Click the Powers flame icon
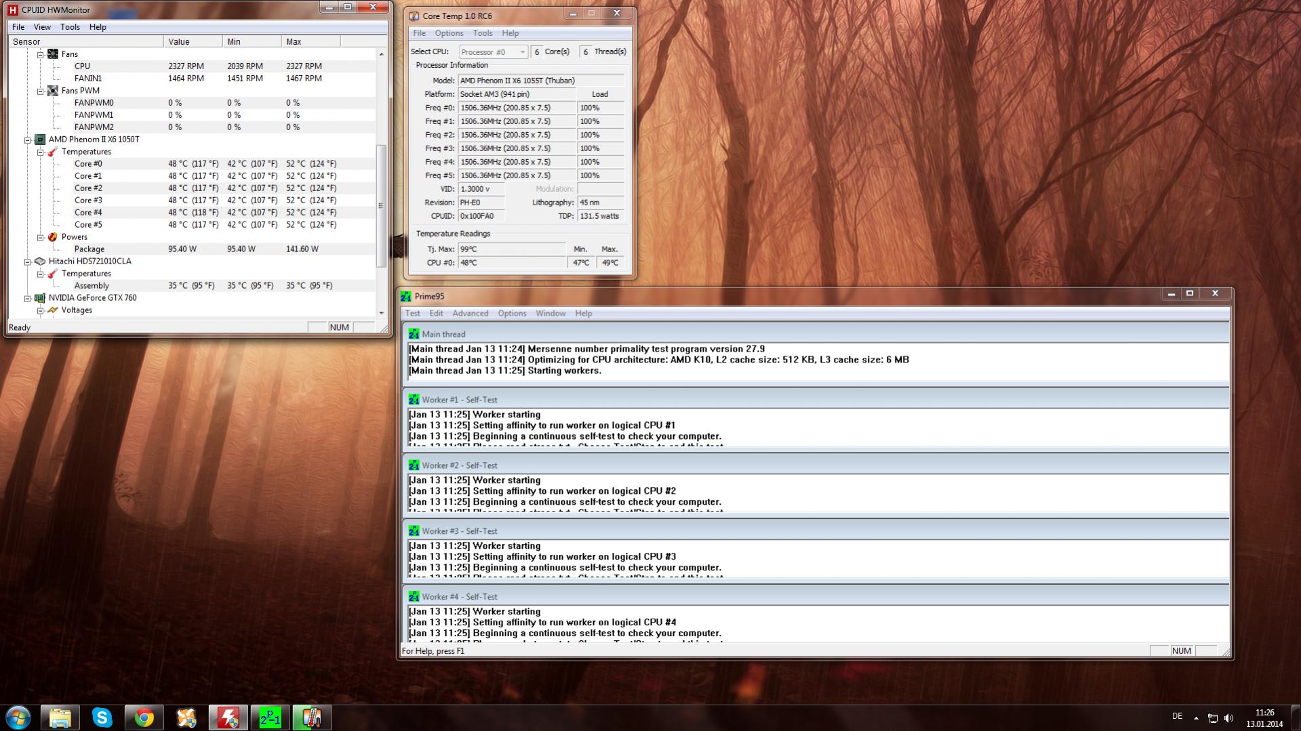Viewport: 1301px width, 731px height. 53,237
